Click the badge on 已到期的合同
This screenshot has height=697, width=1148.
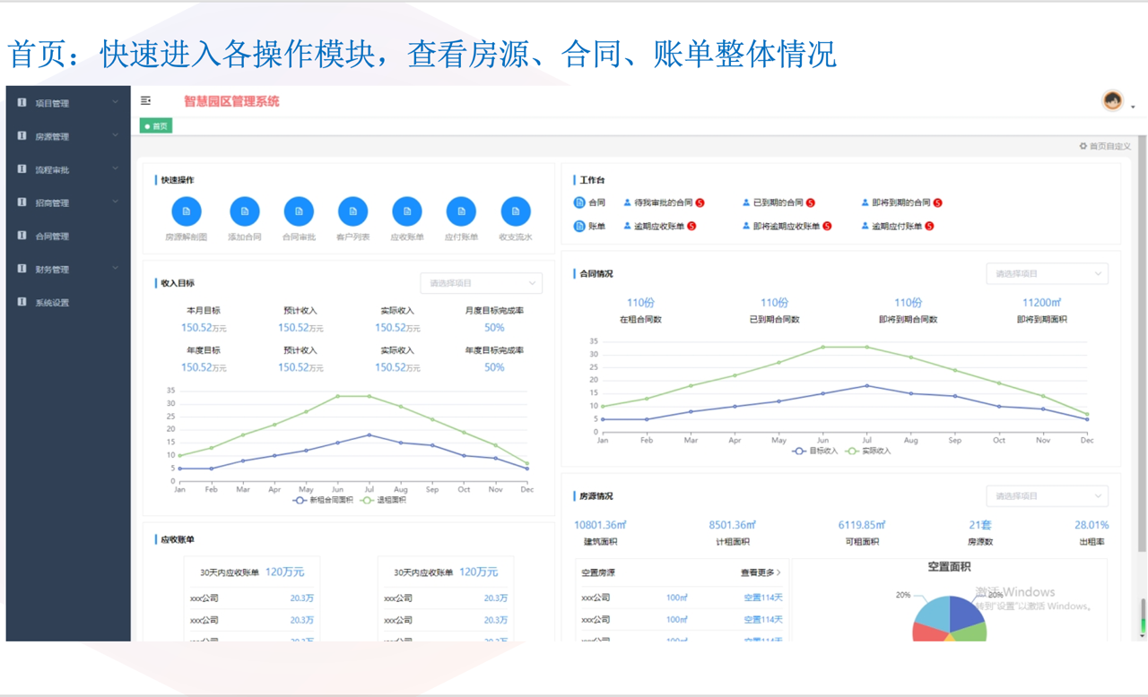point(810,203)
